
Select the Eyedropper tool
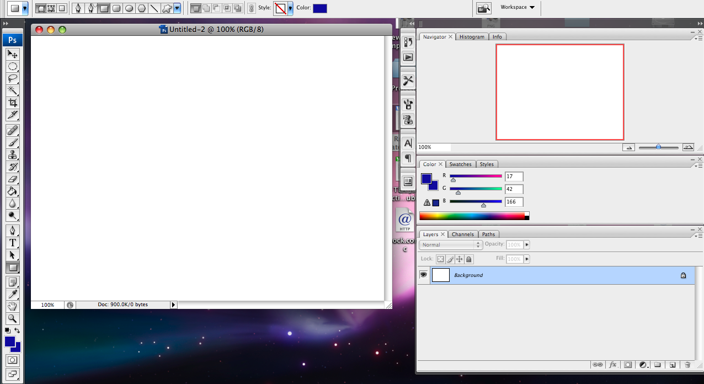click(12, 294)
